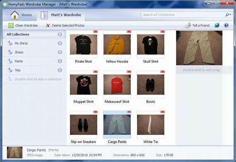Select the White Tie thumbnail

(151, 125)
